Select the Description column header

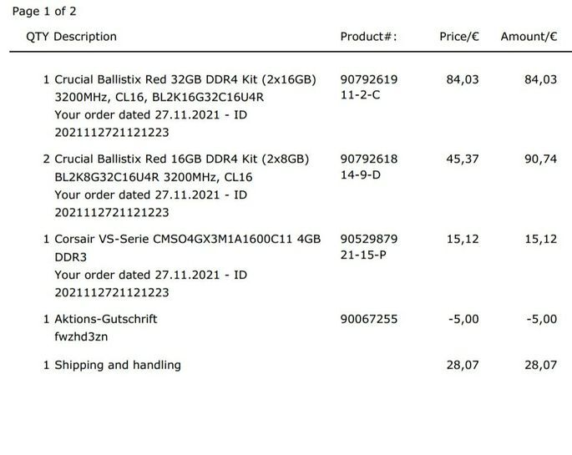coord(85,37)
